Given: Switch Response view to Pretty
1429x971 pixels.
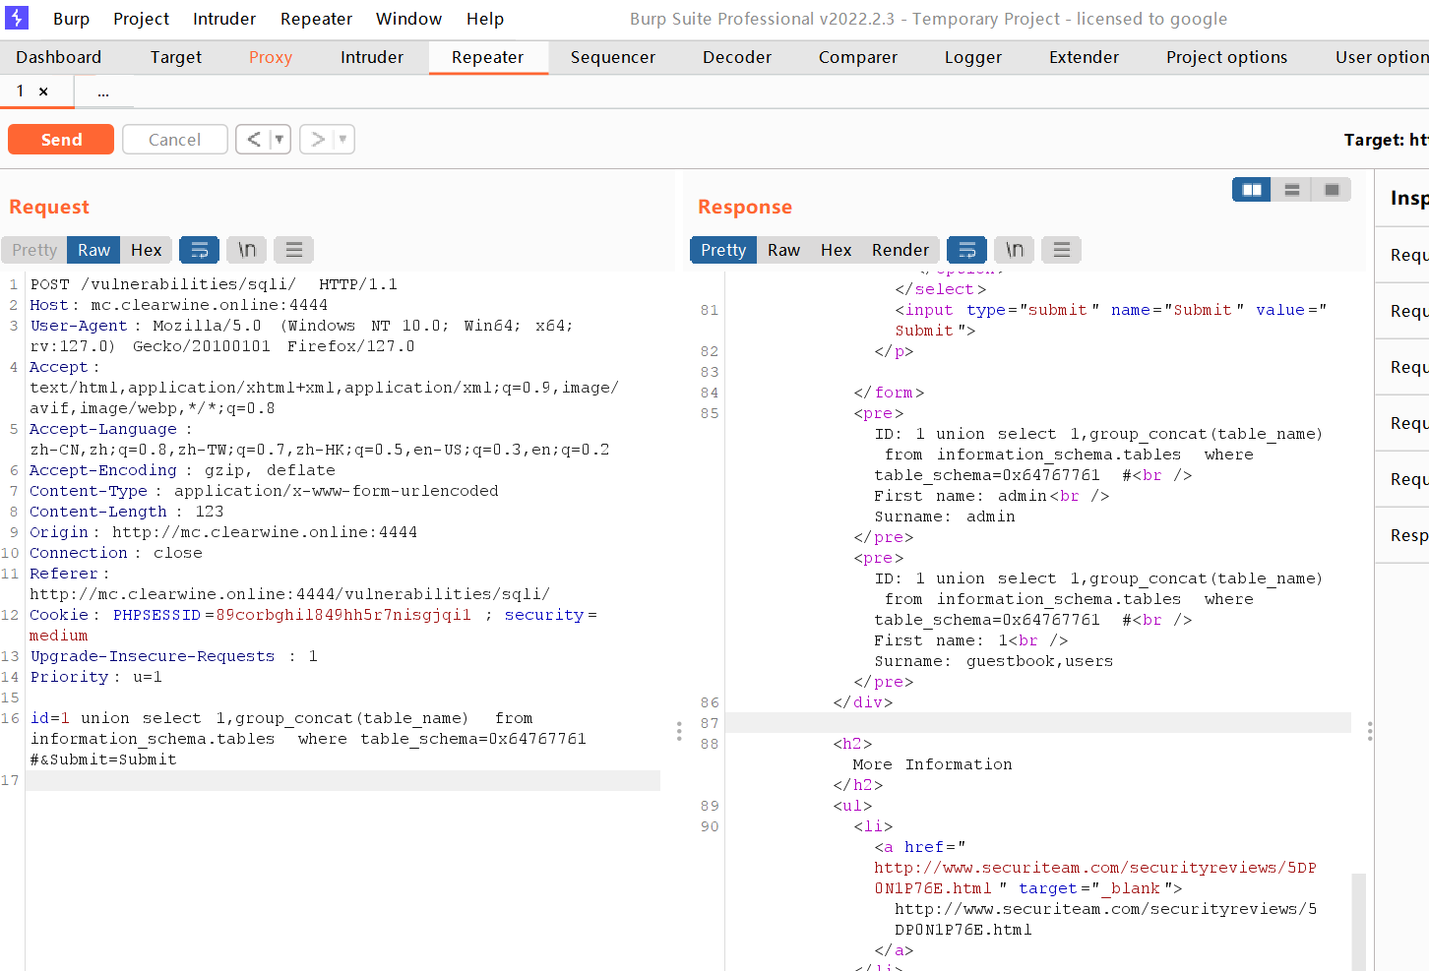Looking at the screenshot, I should pos(723,250).
